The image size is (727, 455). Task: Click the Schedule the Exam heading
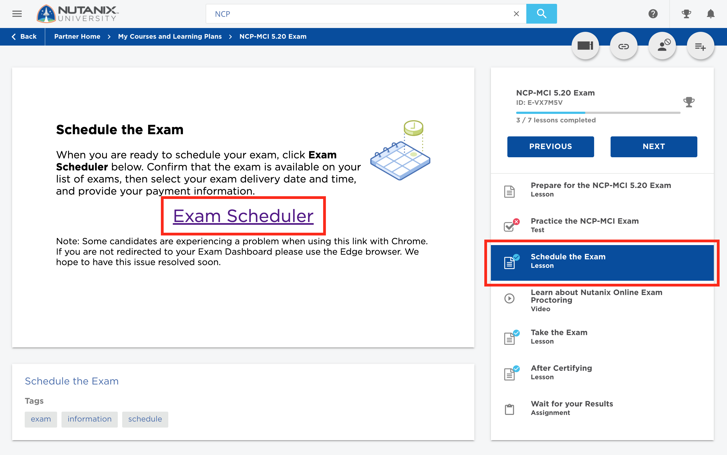click(119, 130)
